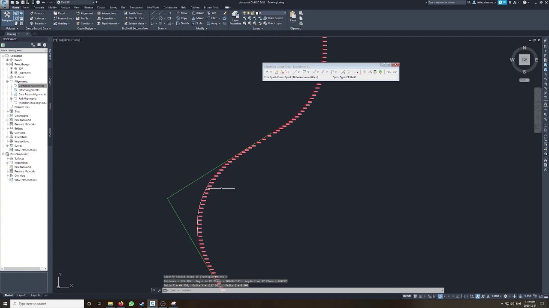Toggle annotation visibility in status bar

click(x=477, y=296)
